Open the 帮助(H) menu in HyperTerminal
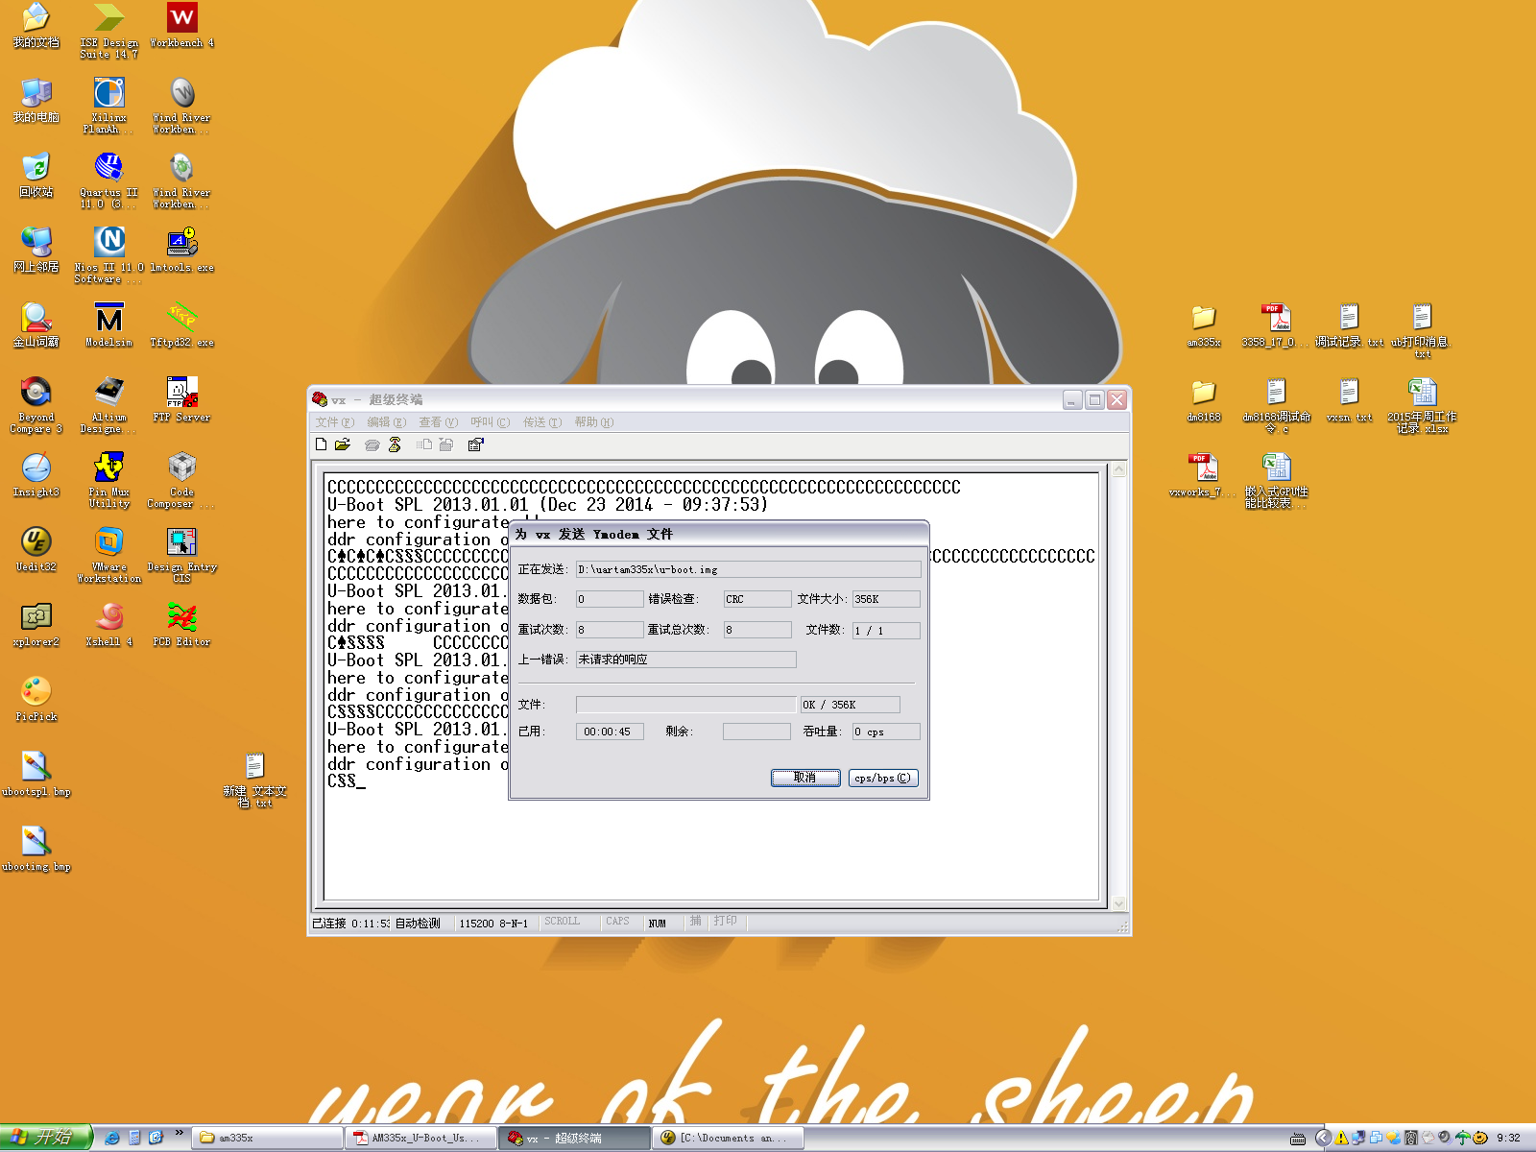1536x1152 pixels. point(594,422)
